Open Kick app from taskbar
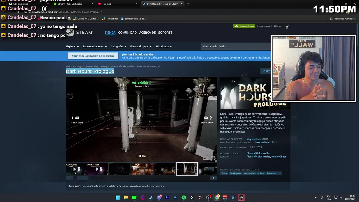 (x=134, y=198)
